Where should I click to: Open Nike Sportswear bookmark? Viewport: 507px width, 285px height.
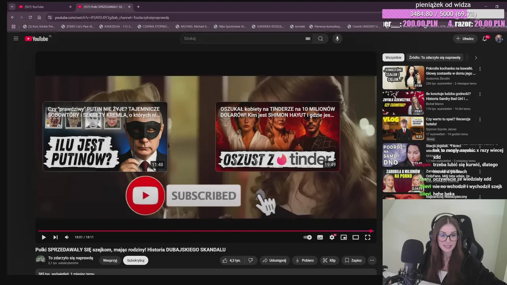[x=230, y=27]
